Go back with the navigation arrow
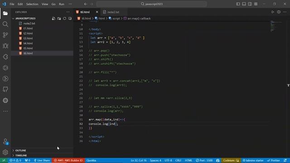Screen dimensions: 290x163 86,4
